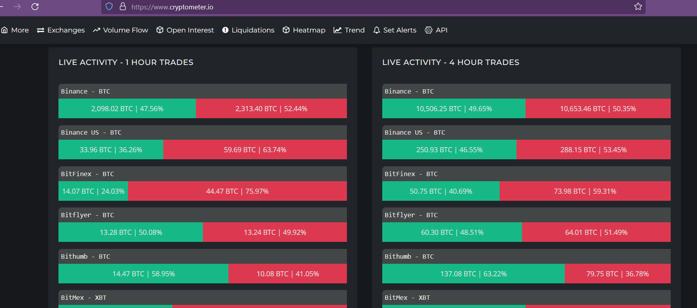The image size is (697, 308).
Task: Click Binance US 4 hour red sell bar
Action: pos(593,150)
